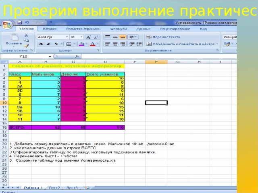Viewport: 258px width, 193px height.
Task: Open the font color dropdown arrow
Action: click(98, 44)
